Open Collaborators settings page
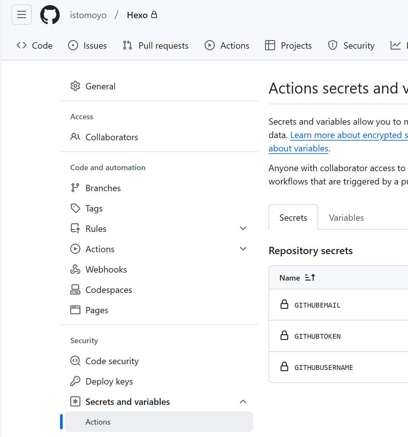408x437 pixels. (x=112, y=137)
